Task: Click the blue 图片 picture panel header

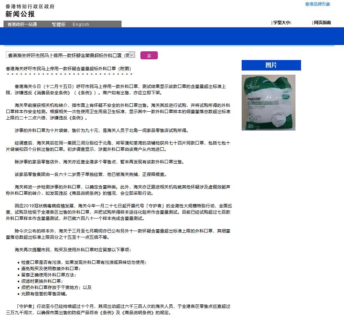Action: (x=271, y=65)
